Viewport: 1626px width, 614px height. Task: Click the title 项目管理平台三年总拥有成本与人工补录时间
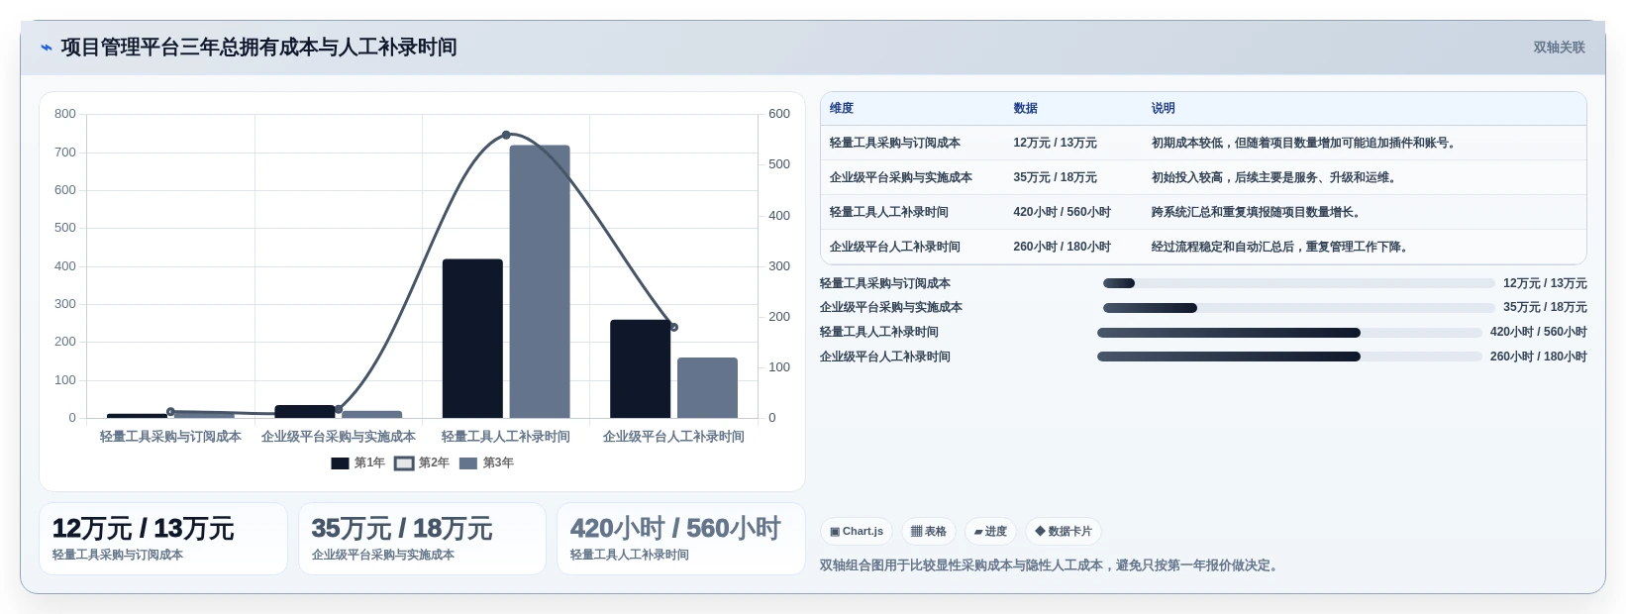258,48
